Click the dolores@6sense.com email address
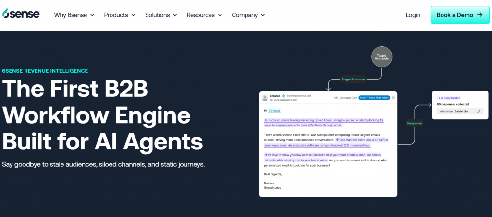492x217 pixels. pyautogui.click(x=299, y=96)
